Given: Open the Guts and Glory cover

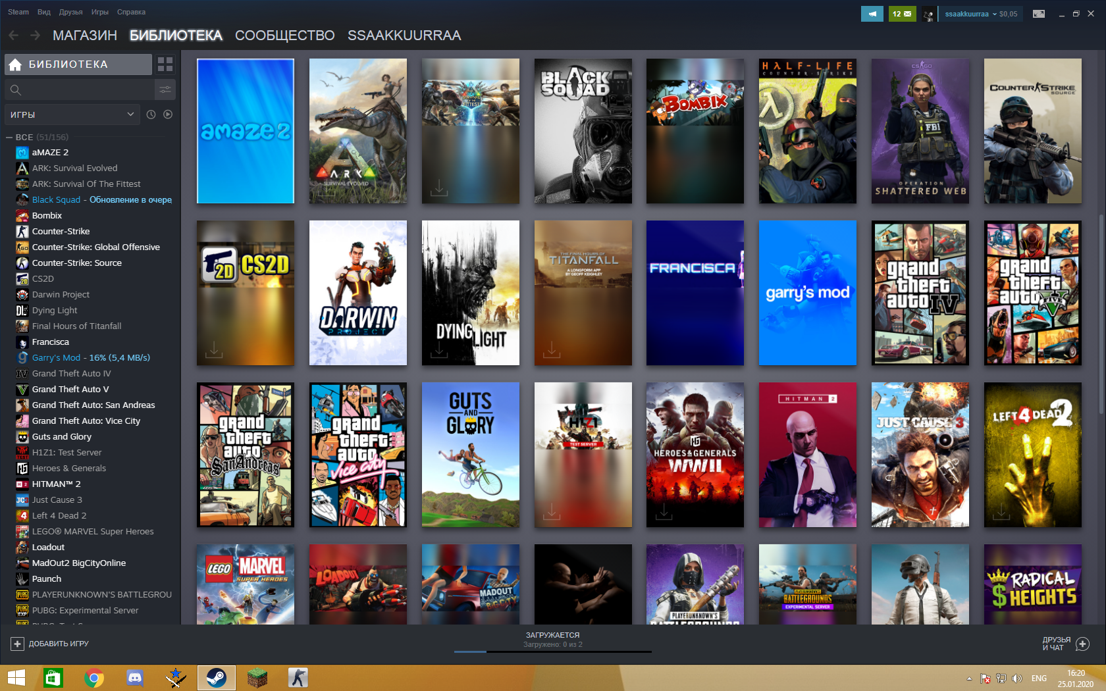Looking at the screenshot, I should (x=471, y=455).
